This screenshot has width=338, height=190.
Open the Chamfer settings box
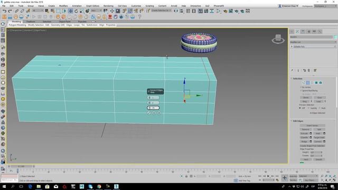coord(311,137)
